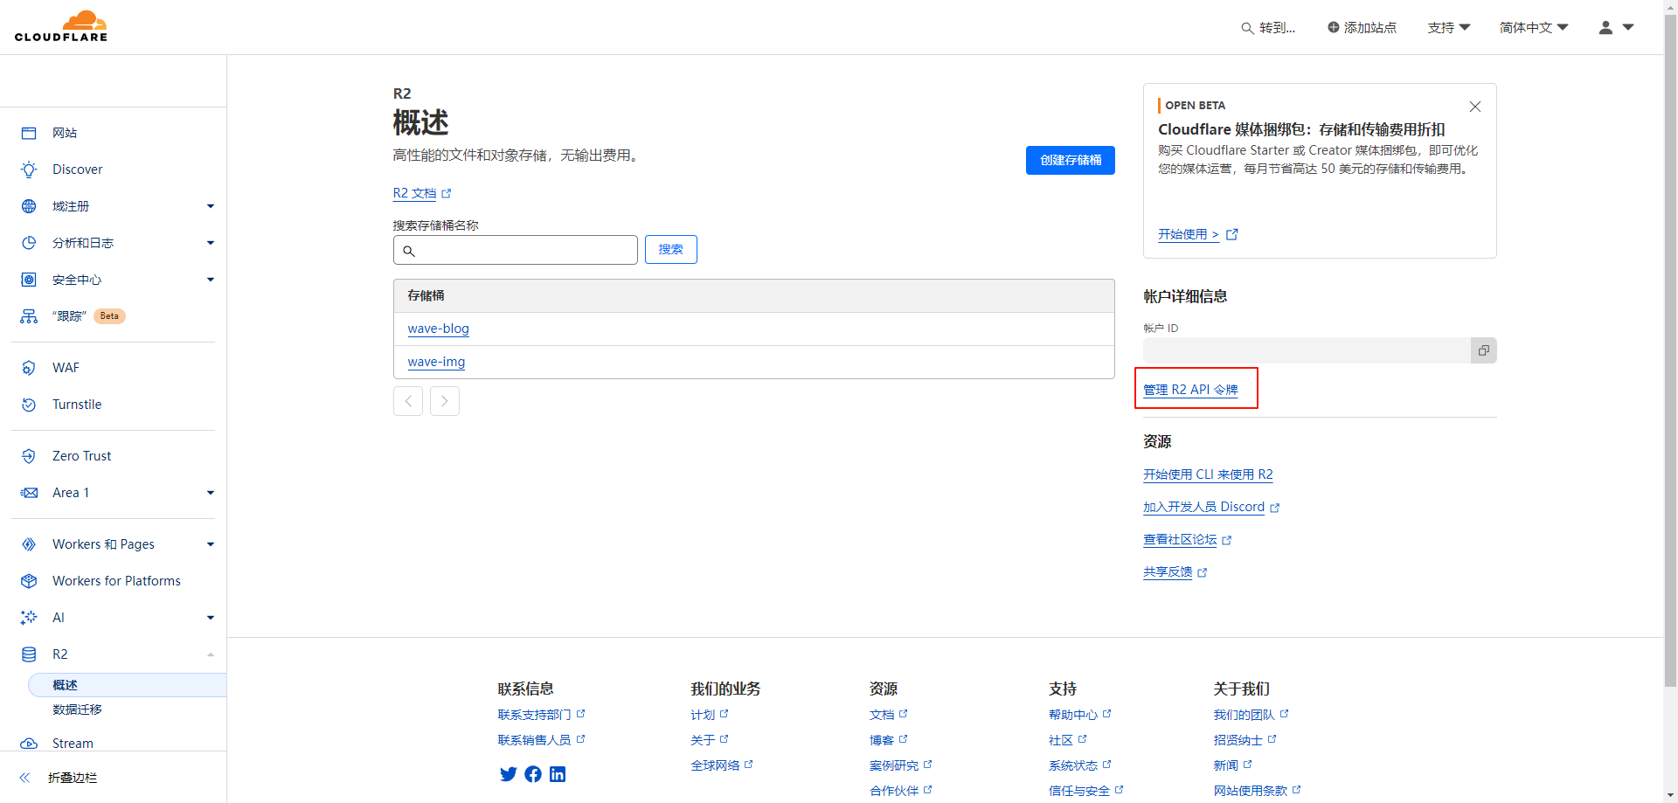Open the 支持 dropdown menu
Image resolution: width=1678 pixels, height=803 pixels.
pos(1449,28)
